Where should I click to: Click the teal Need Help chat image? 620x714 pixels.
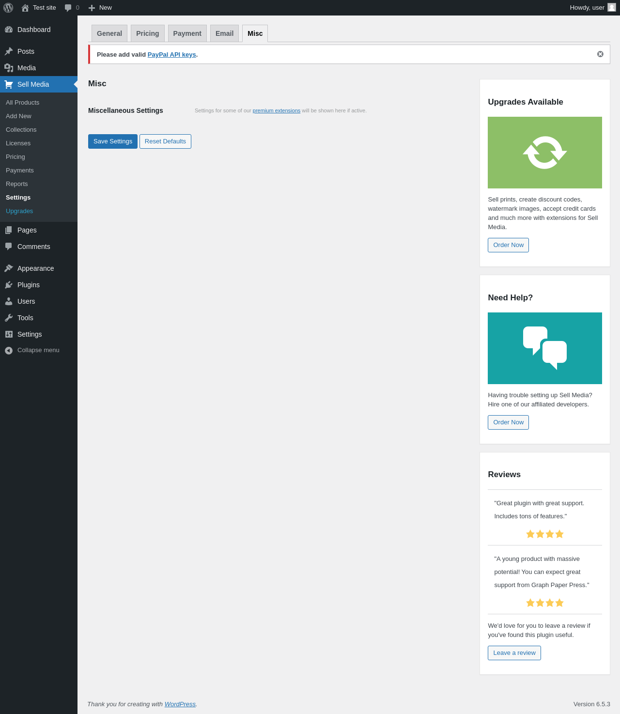(x=545, y=348)
